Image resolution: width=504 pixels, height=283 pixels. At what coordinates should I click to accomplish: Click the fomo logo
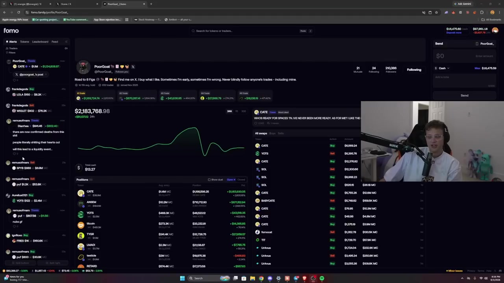pyautogui.click(x=11, y=31)
